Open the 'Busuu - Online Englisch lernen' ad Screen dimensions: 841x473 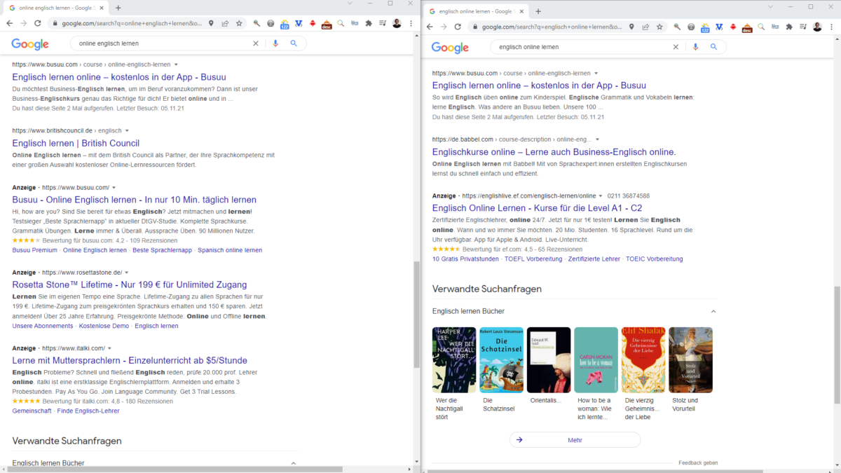(x=134, y=200)
